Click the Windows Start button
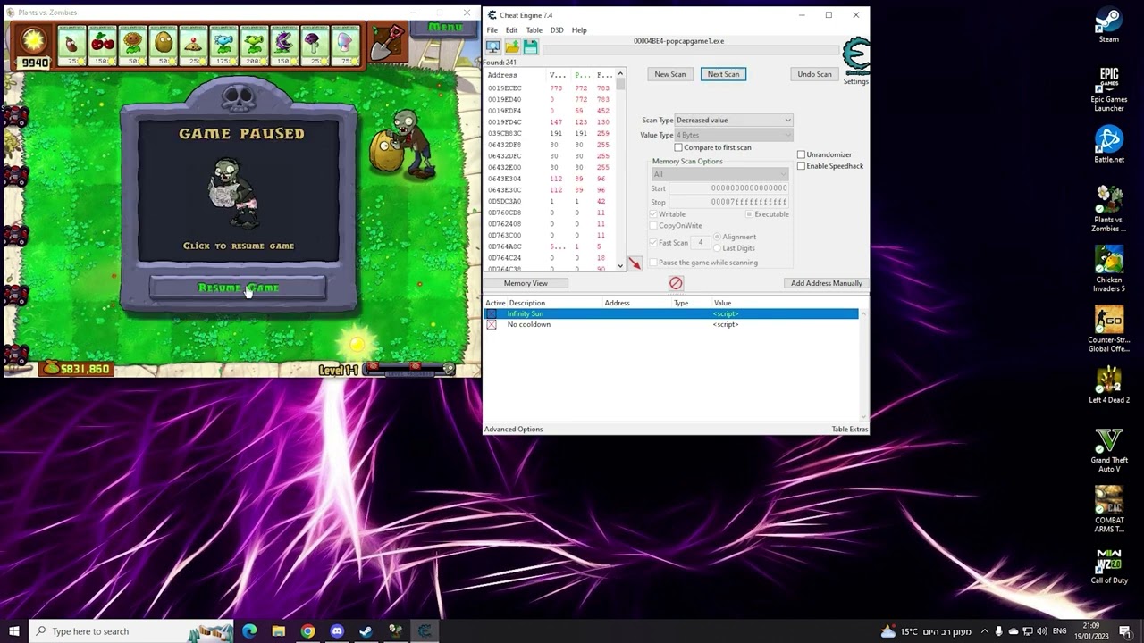1144x643 pixels. (x=13, y=631)
